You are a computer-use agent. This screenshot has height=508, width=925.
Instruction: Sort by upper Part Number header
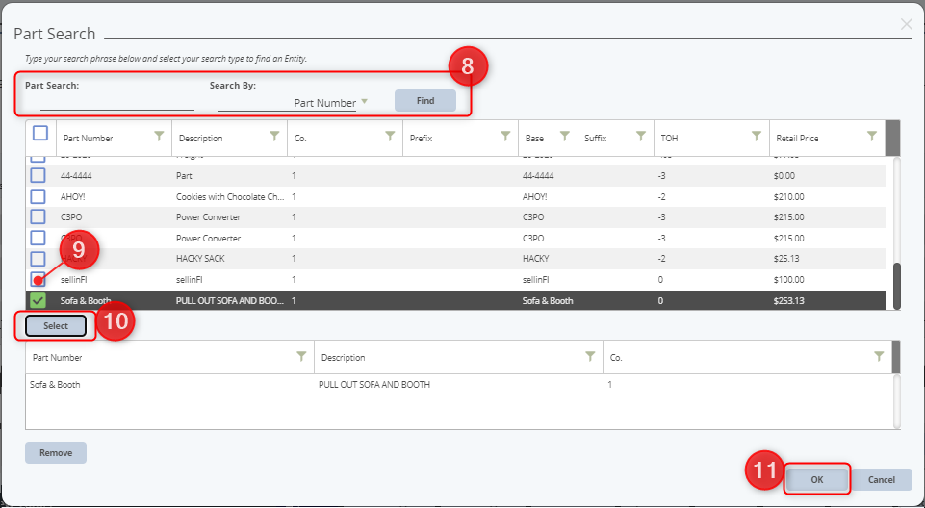pos(88,138)
